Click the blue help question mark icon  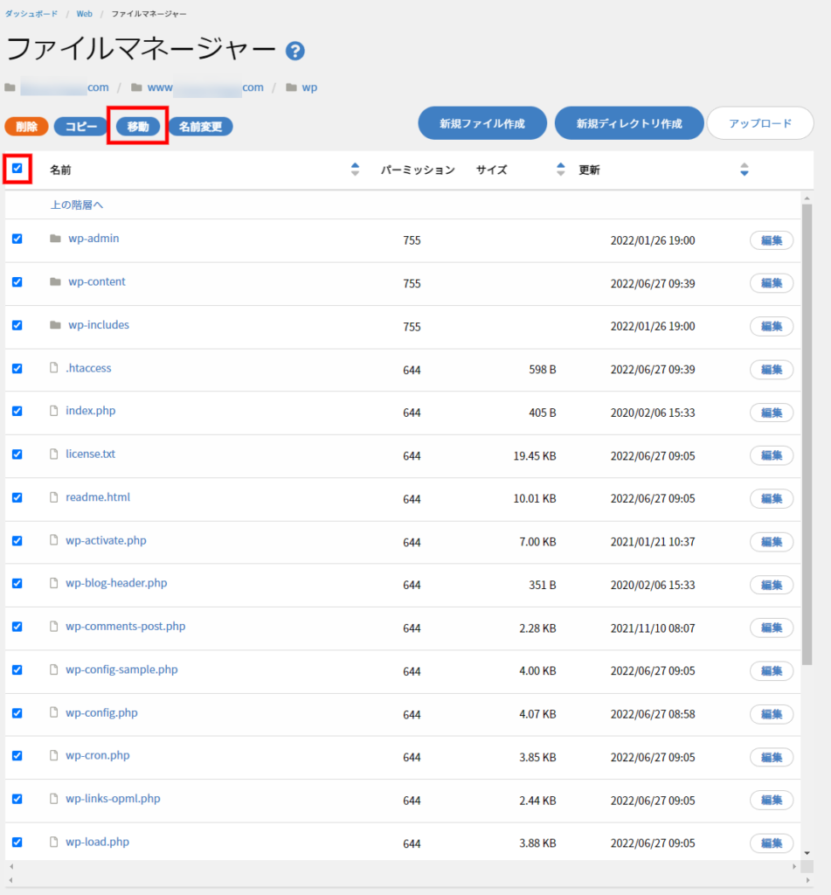click(295, 52)
